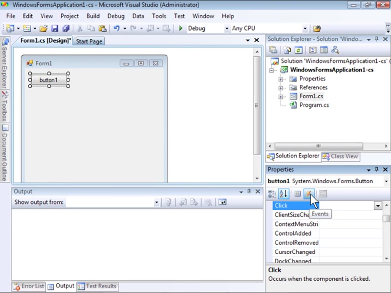Open the Show output from dropdown
The image size is (391, 293).
coord(157,202)
